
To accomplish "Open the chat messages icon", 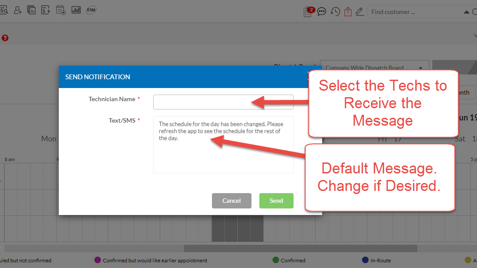I will (322, 12).
